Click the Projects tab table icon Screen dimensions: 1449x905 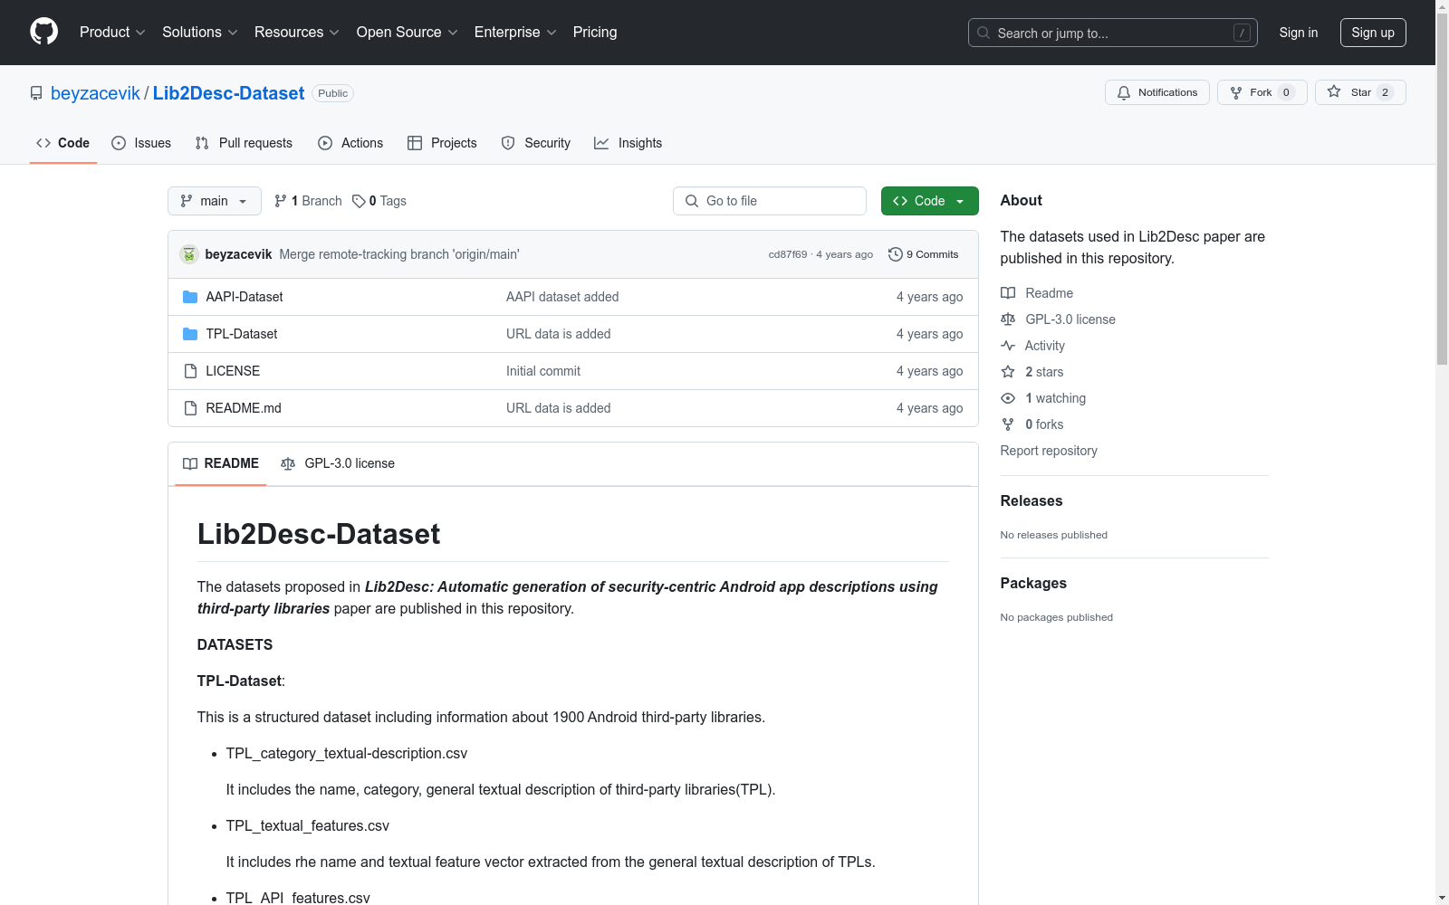click(415, 143)
